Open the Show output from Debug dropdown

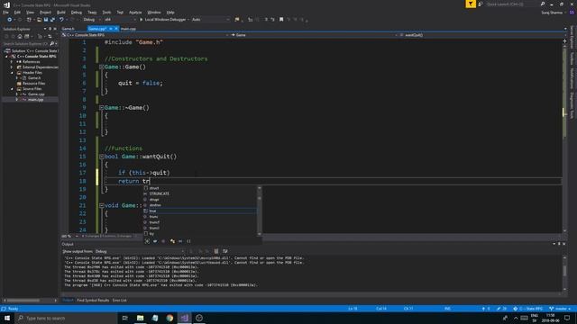[140, 251]
